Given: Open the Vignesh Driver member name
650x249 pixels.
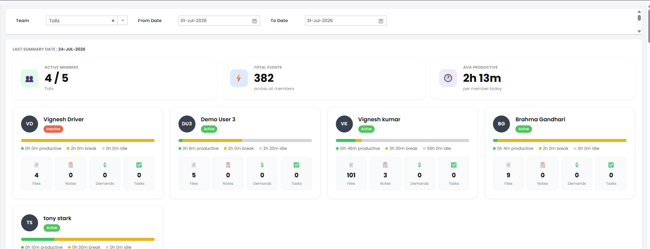Looking at the screenshot, I should (64, 120).
